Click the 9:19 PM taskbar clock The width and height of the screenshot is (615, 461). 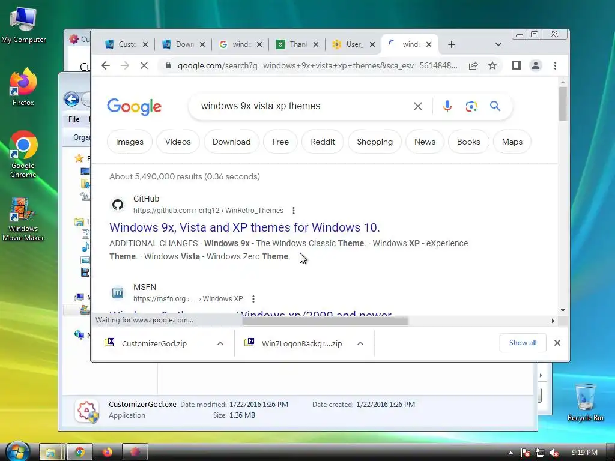tap(584, 453)
